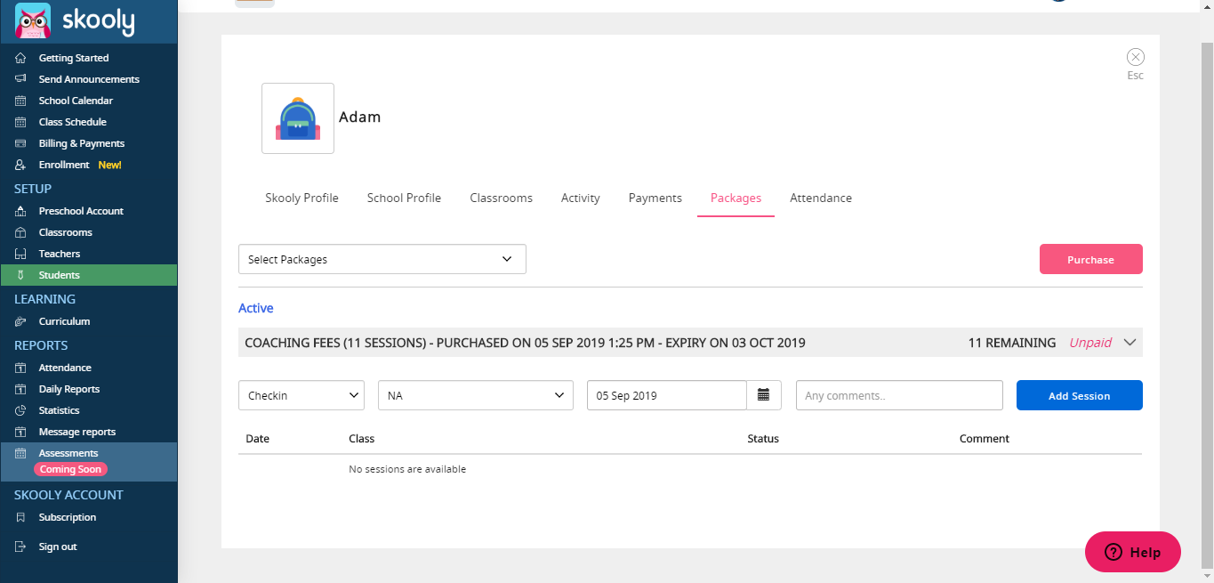The width and height of the screenshot is (1214, 583).
Task: Open the Classrooms tab for Adam
Action: click(502, 198)
